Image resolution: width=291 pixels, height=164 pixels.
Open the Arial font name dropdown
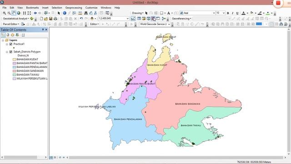click(214, 13)
